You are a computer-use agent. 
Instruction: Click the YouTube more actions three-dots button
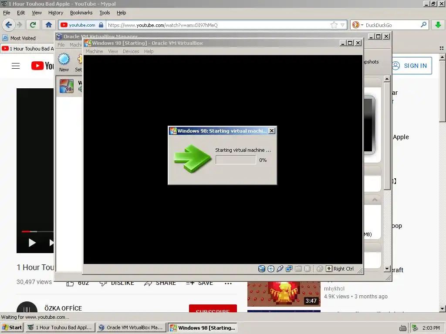click(228, 283)
